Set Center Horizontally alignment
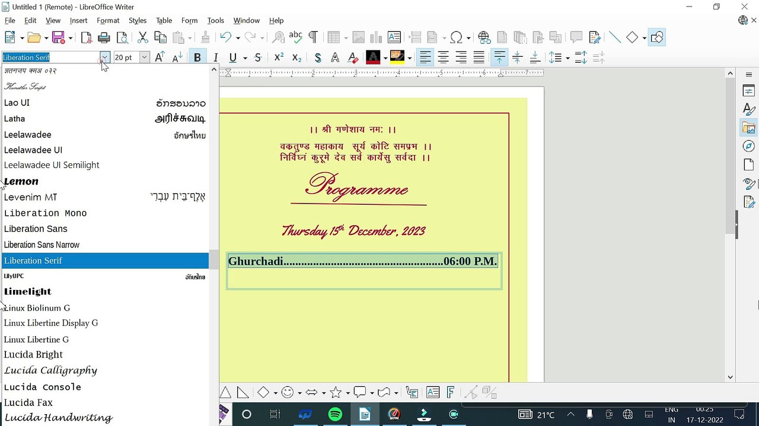This screenshot has width=759, height=426. coord(443,57)
